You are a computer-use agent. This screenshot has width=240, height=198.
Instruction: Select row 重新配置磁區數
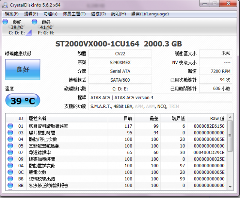point(116,146)
